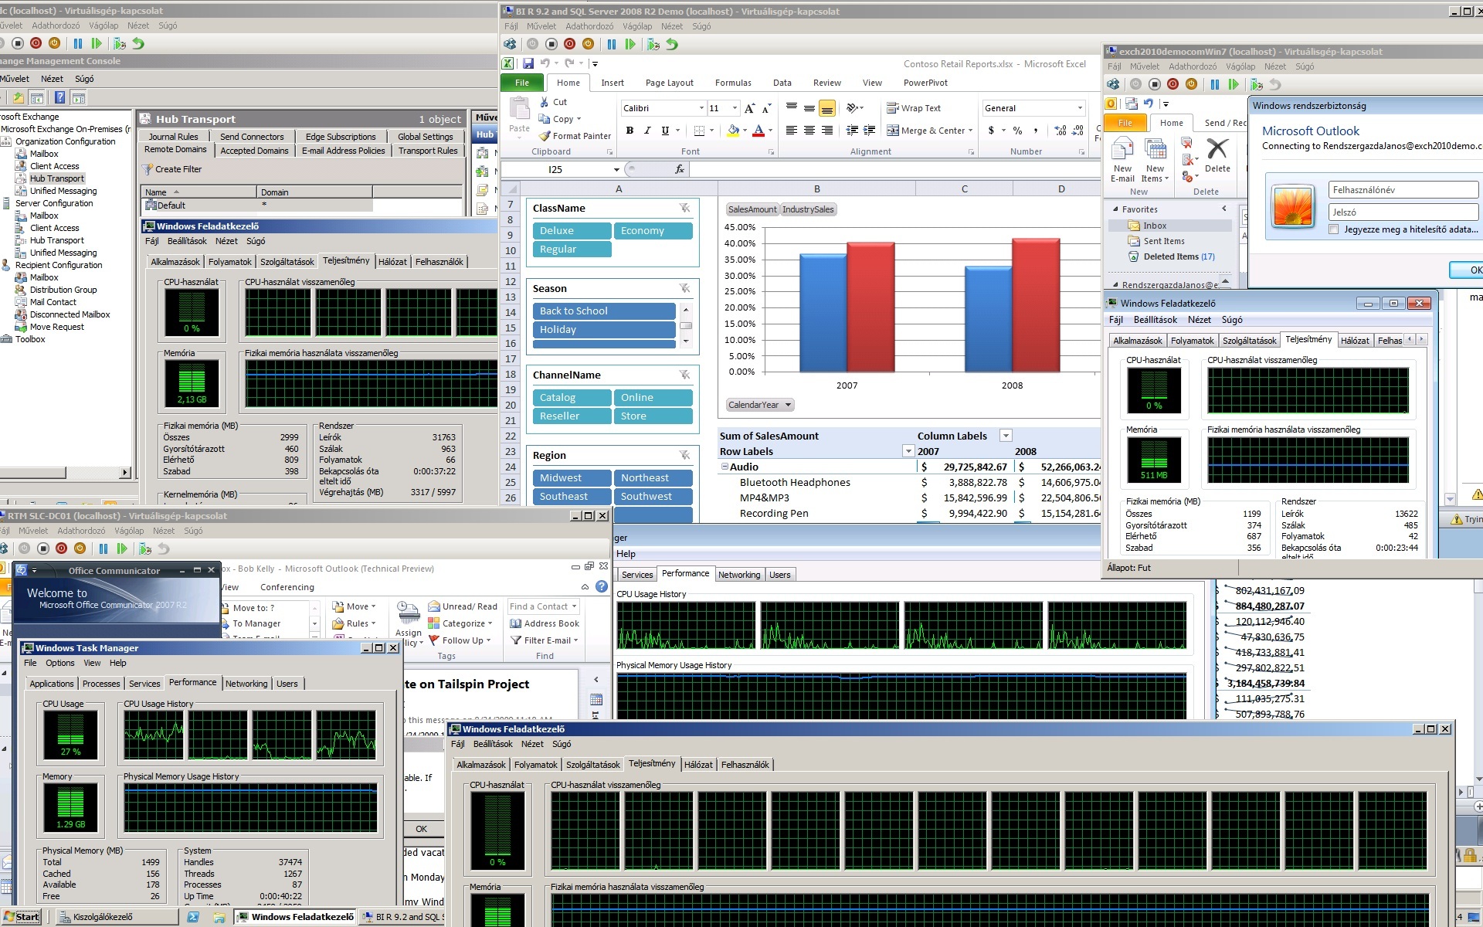
Task: Open the Send Connectors tab in Hub Transport
Action: (x=252, y=137)
